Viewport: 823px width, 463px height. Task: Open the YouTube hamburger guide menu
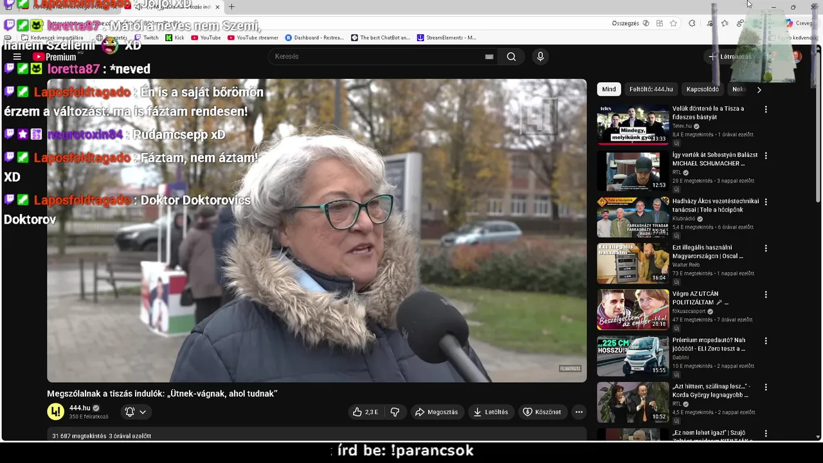(x=17, y=57)
